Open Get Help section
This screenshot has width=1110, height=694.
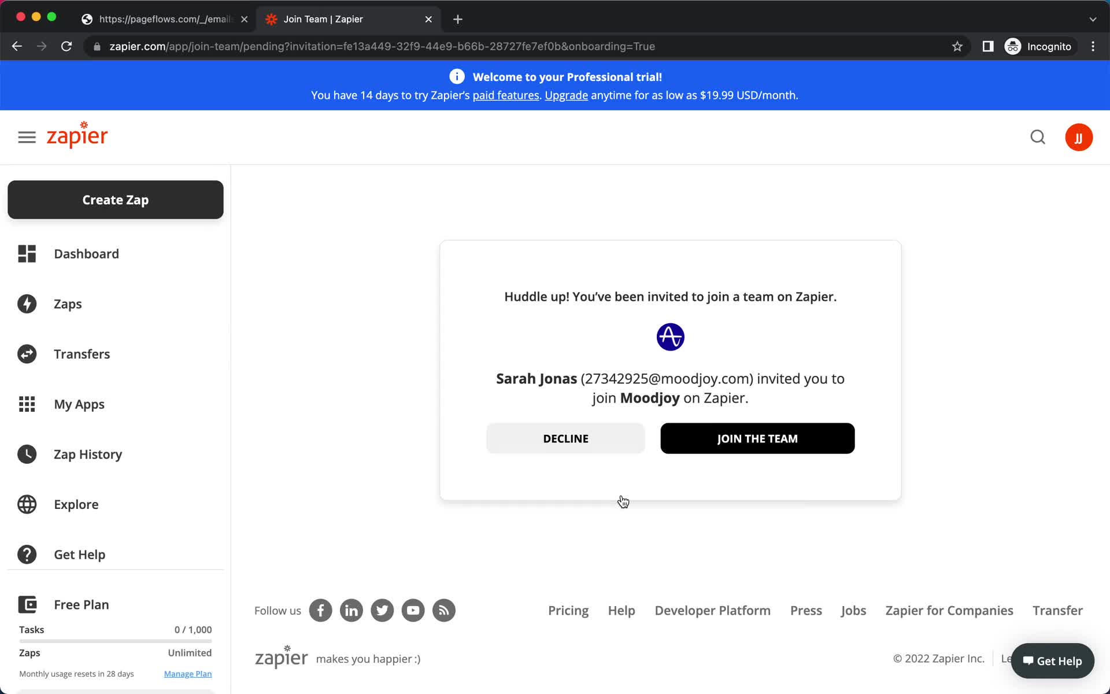[x=79, y=554]
